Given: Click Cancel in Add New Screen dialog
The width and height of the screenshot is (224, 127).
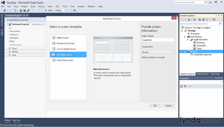Looking at the screenshot, I should 168,106.
